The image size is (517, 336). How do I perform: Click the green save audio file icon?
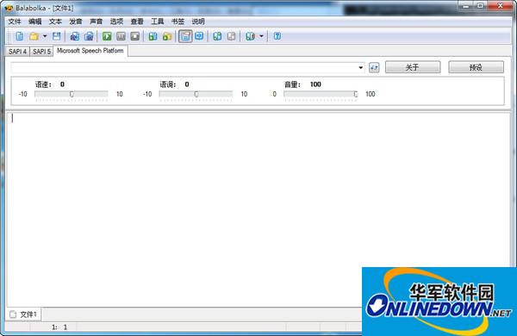[x=153, y=36]
